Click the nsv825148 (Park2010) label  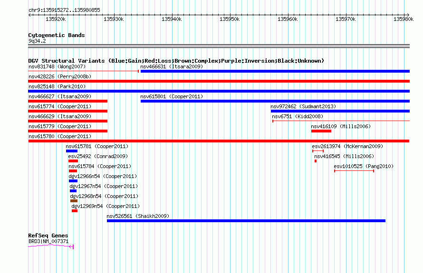[57, 86]
